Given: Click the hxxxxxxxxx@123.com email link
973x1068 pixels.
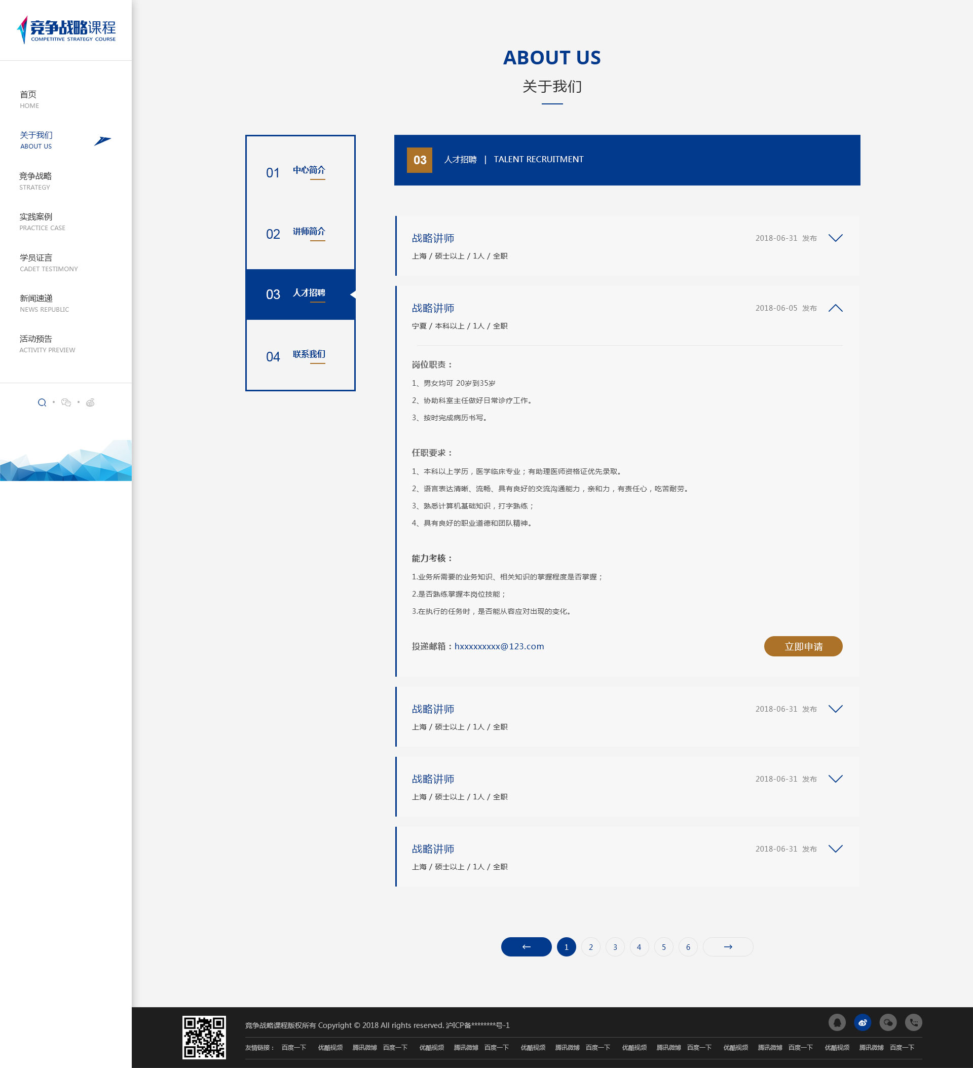Looking at the screenshot, I should [499, 646].
